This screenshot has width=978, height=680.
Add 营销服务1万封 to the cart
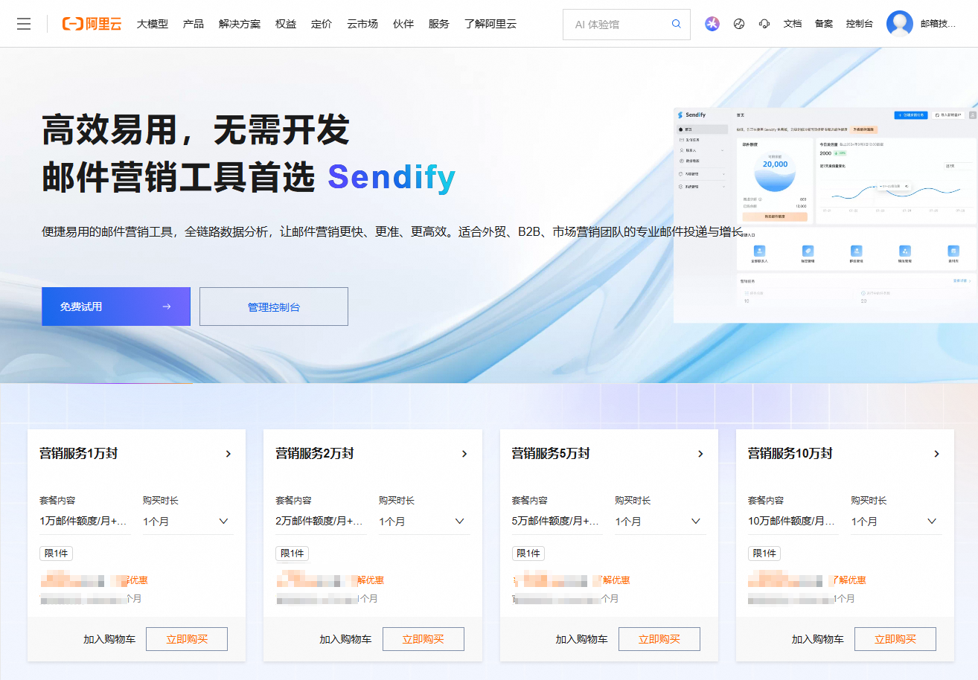[x=109, y=639]
